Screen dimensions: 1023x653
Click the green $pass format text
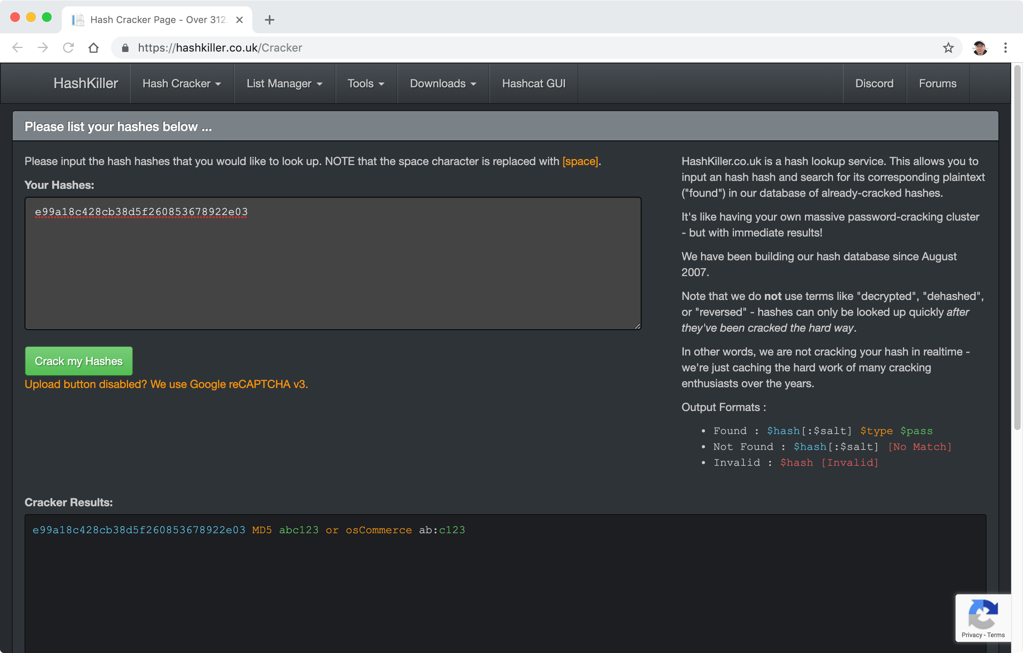click(916, 431)
